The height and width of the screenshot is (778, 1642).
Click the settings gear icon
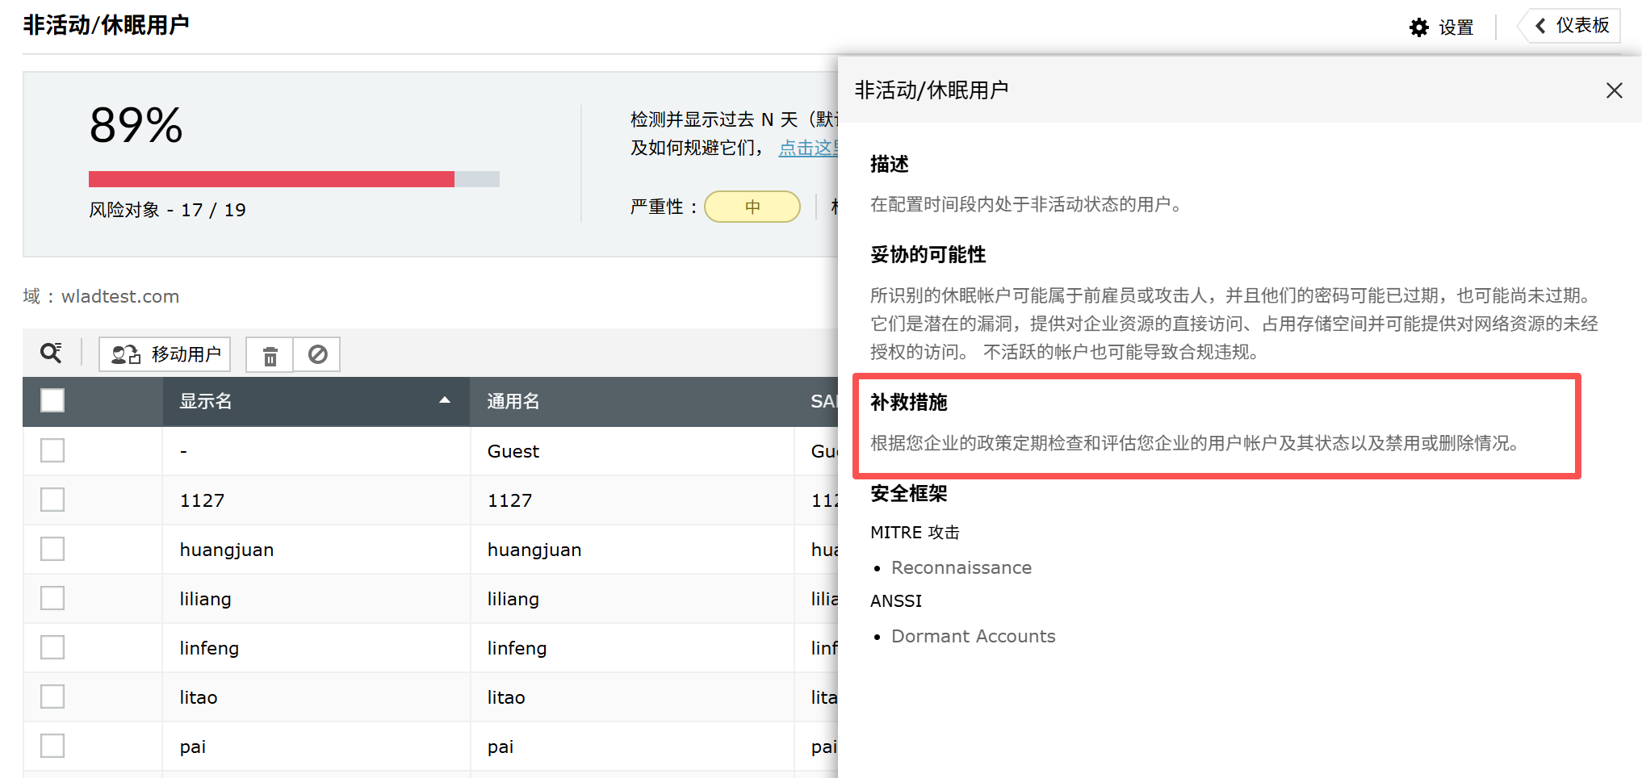tap(1418, 27)
